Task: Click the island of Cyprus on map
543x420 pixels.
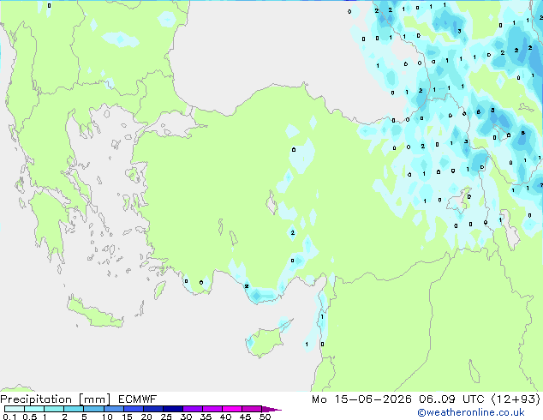Action: [x=267, y=339]
